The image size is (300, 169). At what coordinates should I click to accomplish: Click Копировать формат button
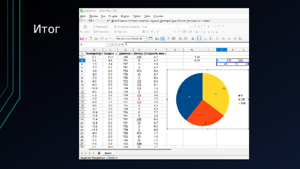[127, 27]
